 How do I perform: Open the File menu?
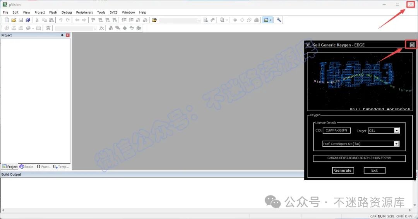click(x=5, y=12)
